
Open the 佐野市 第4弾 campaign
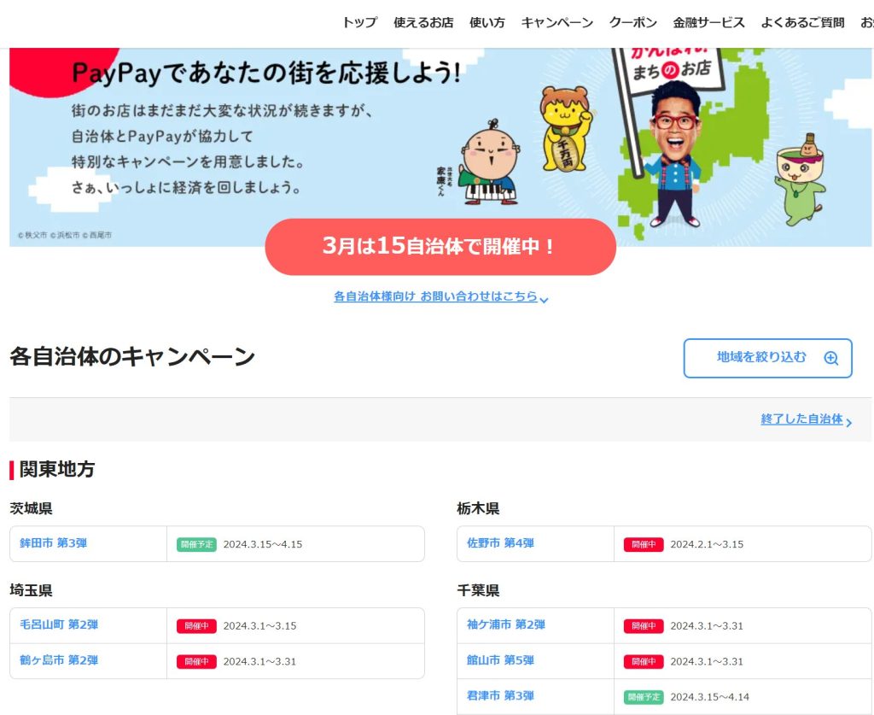pyautogui.click(x=500, y=543)
